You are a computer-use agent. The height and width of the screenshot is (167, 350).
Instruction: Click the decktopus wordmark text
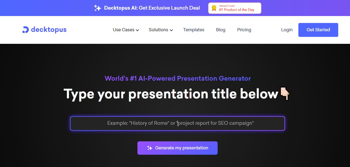point(49,30)
